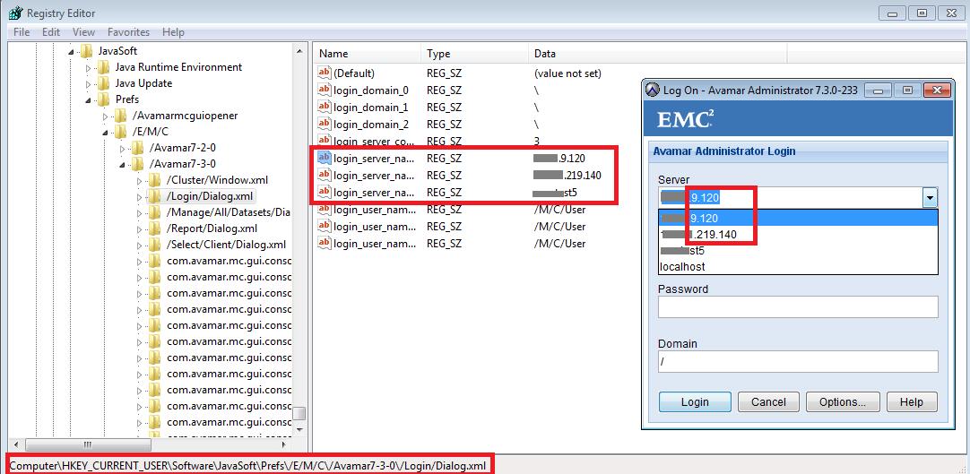
Task: Select the /E/M/C folder icon
Action: pos(121,132)
